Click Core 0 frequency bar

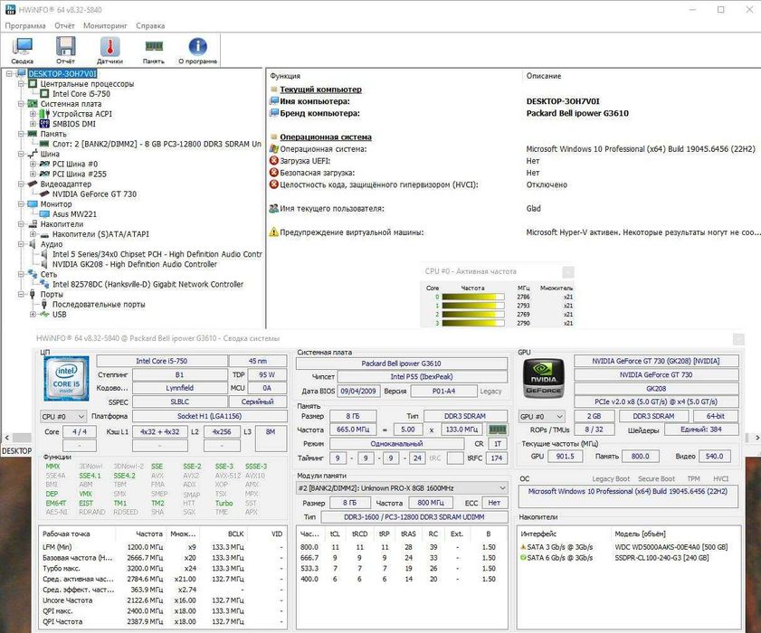[472, 297]
